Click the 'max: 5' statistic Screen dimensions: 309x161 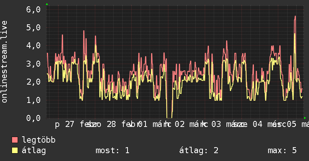(x=282, y=151)
